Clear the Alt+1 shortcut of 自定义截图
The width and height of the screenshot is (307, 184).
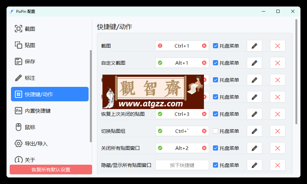(x=204, y=63)
